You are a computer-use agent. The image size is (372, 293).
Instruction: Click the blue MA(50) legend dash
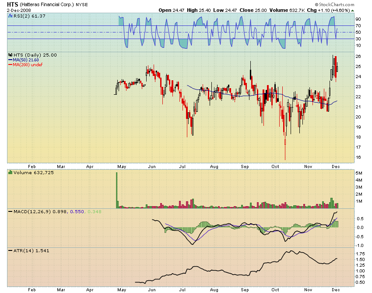[x=10, y=60]
